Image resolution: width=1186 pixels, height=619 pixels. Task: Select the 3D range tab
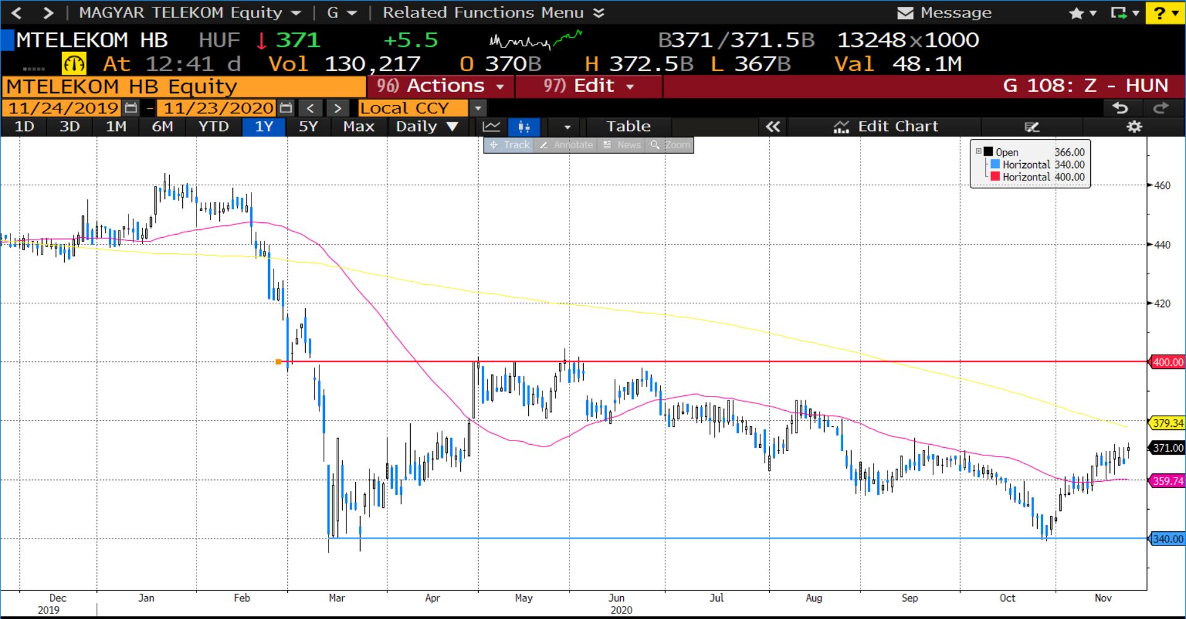coord(69,127)
